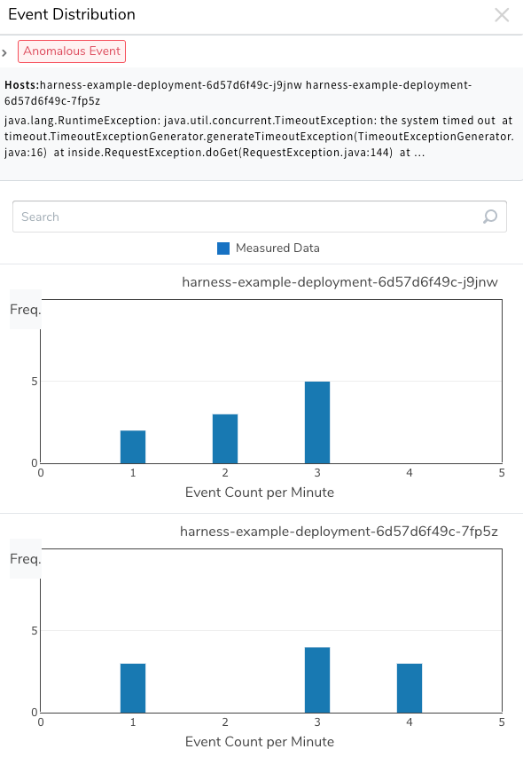Click the j9jnw host chart title

340,282
